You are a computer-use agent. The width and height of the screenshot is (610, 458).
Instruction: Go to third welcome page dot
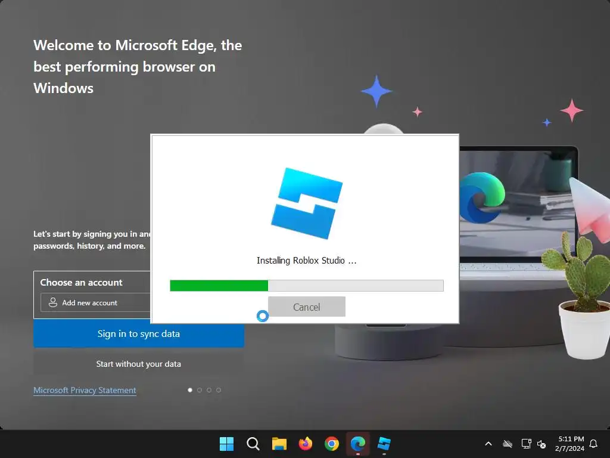(x=209, y=390)
